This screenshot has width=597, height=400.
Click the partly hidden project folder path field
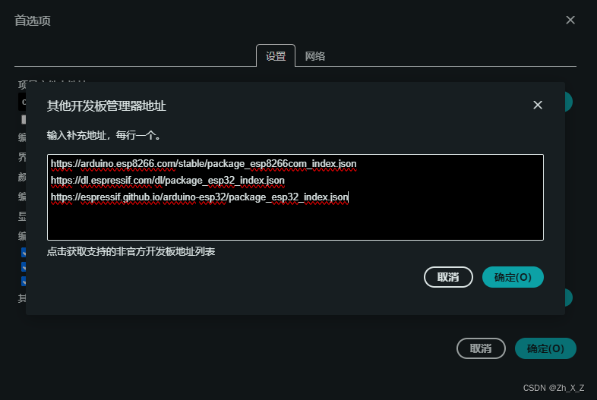[x=22, y=102]
